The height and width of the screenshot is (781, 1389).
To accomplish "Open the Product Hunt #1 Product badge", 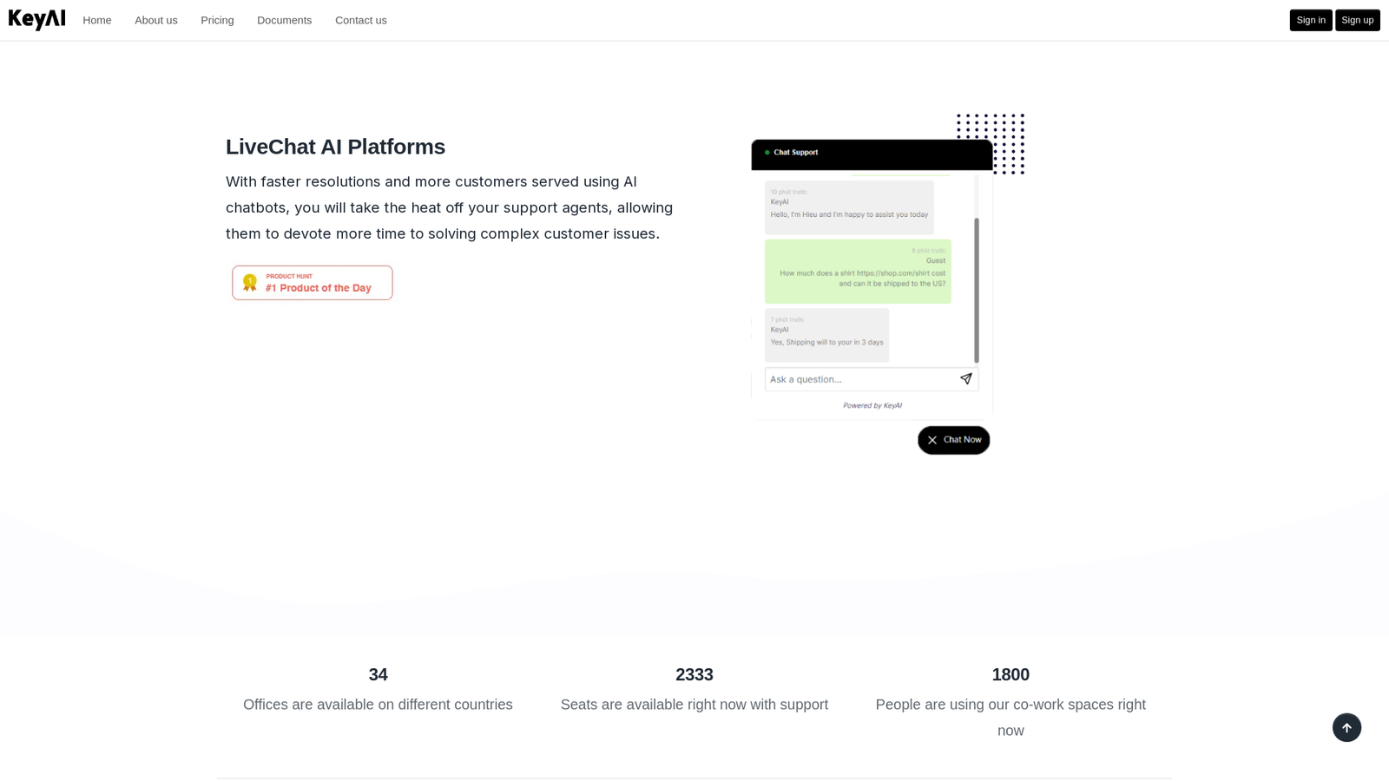I will 313,283.
